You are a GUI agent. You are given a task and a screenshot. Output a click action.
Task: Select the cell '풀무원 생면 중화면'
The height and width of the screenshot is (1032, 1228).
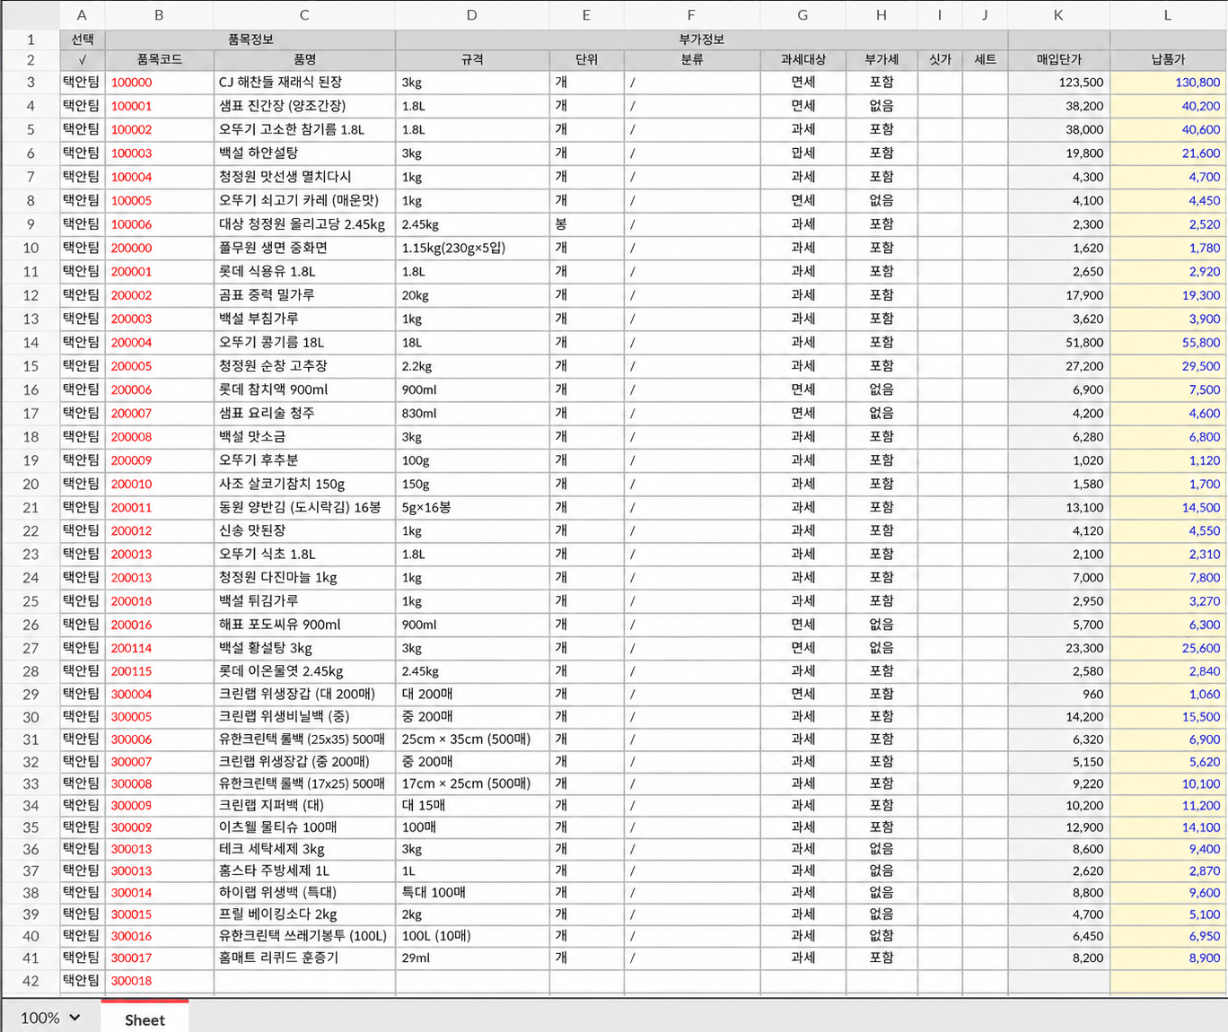(304, 248)
